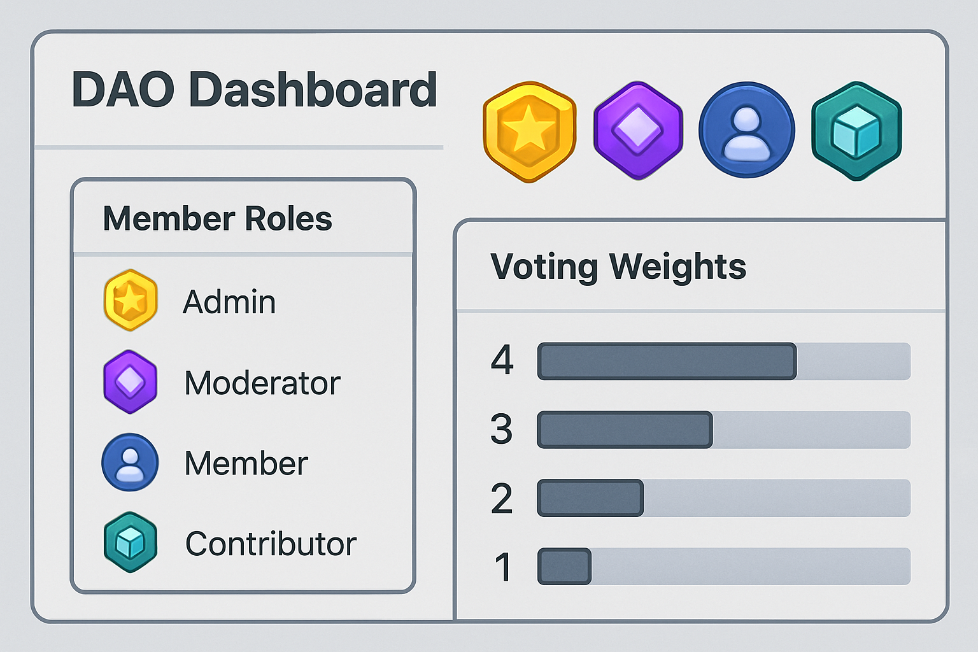Viewport: 978px width, 652px height.
Task: Click the Voting Weights panel heading
Action: click(618, 266)
